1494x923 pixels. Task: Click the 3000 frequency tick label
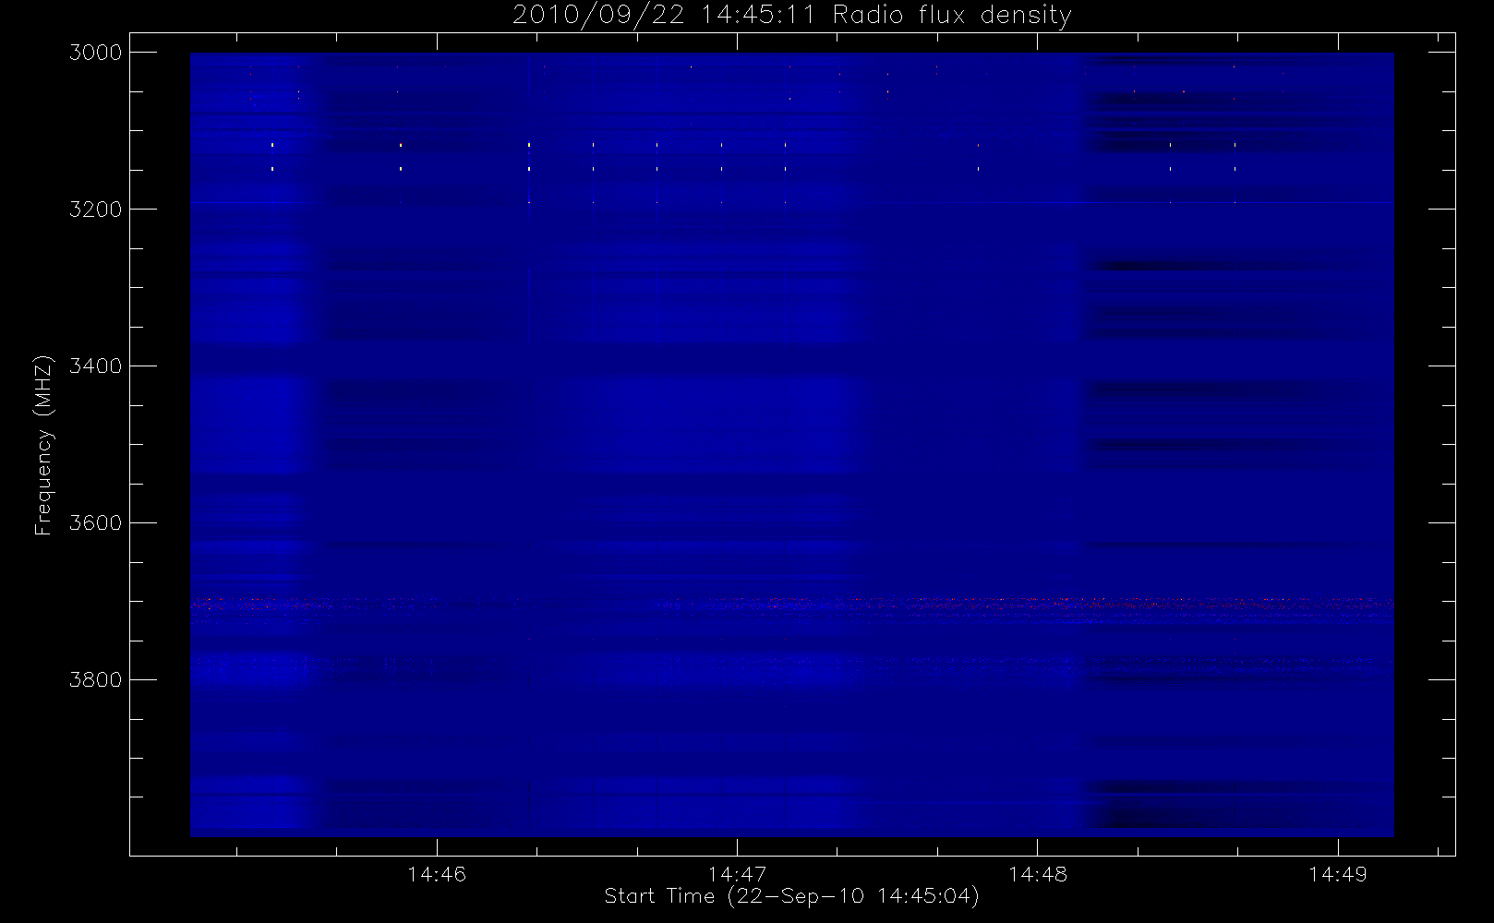96,53
